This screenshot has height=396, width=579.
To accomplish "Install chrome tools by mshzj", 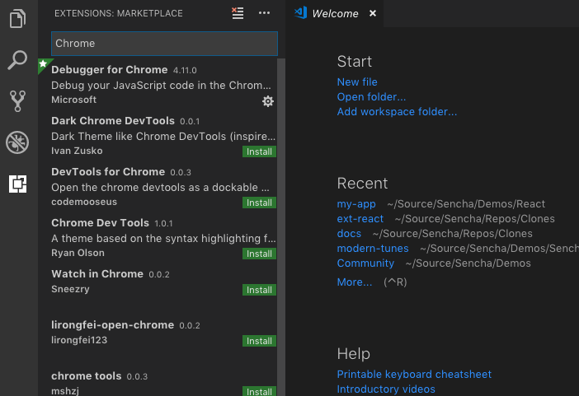I will [x=259, y=391].
